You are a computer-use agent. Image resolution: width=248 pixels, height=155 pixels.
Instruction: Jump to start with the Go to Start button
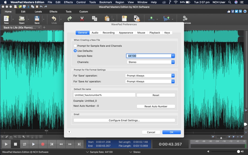coord(52,144)
